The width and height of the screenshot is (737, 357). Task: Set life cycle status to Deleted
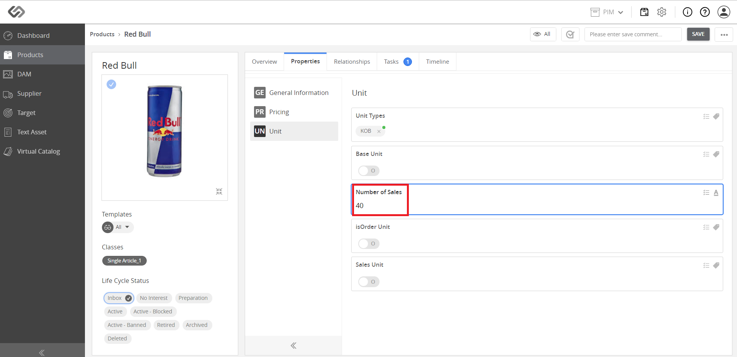[117, 338]
